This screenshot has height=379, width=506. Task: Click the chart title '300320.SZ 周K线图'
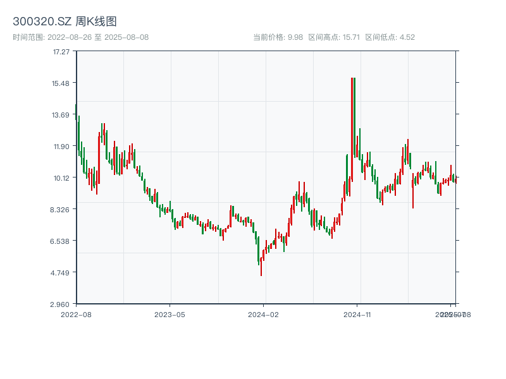pyautogui.click(x=65, y=21)
